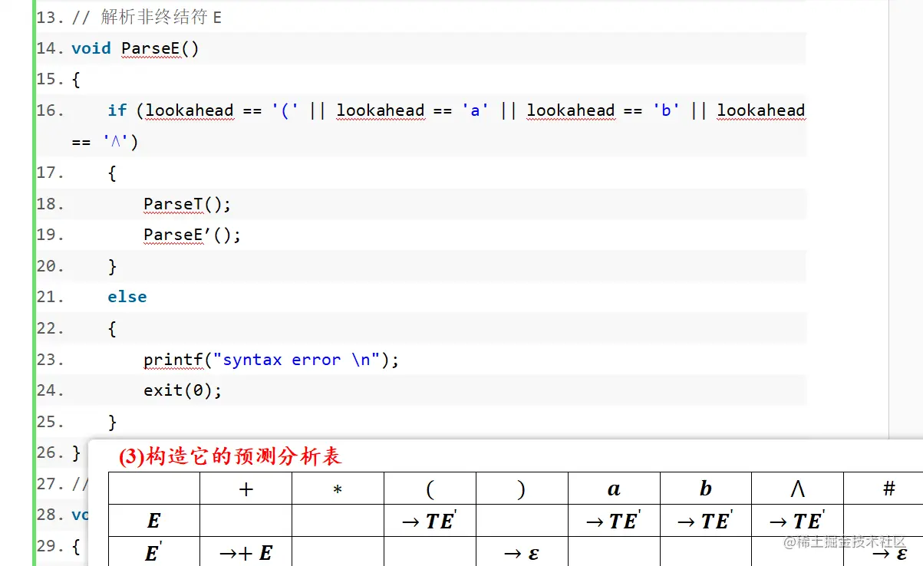Screen dimensions: 923x566
Task: Click the "→ ε" cell under column ")"
Action: pos(522,553)
